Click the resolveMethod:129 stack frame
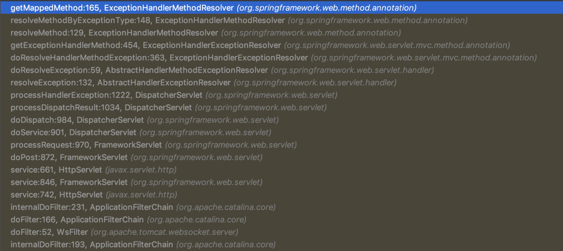Viewport: 563px width, 251px height. point(281,33)
